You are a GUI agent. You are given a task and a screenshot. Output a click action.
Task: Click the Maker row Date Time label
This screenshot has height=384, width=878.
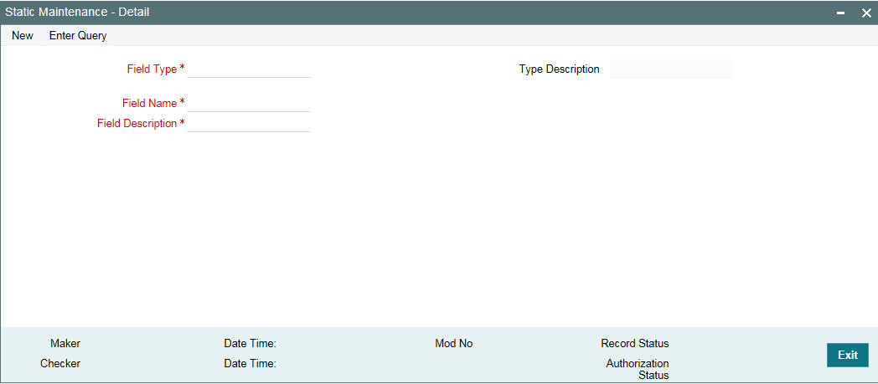click(x=250, y=343)
